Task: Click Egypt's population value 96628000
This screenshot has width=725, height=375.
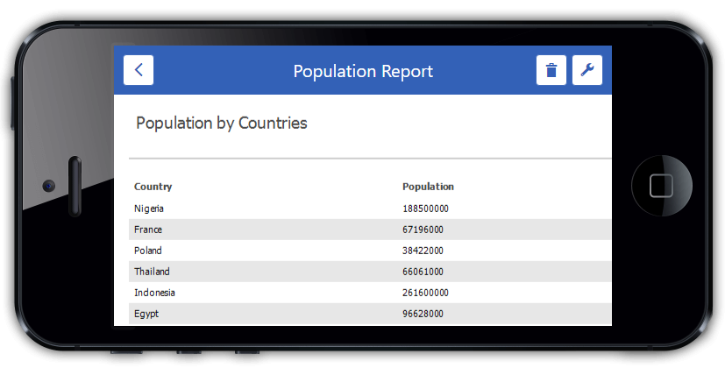Action: [x=423, y=314]
